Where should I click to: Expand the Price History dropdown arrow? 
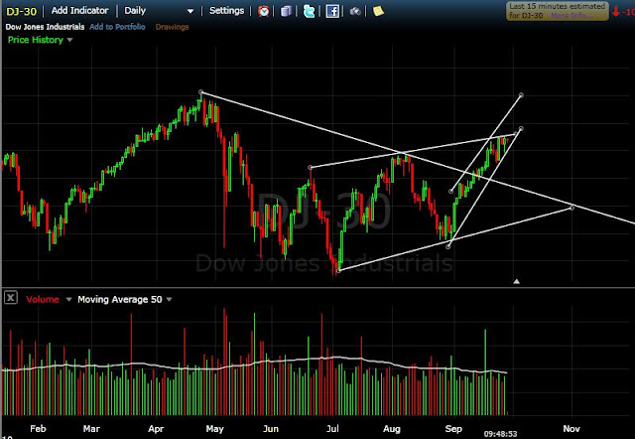pos(69,40)
